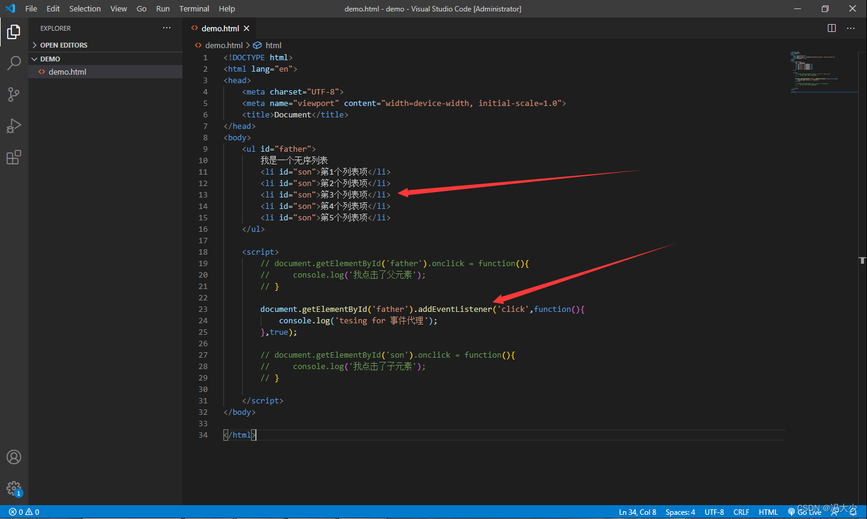The height and width of the screenshot is (519, 867).
Task: Open the File menu
Action: pyautogui.click(x=31, y=8)
